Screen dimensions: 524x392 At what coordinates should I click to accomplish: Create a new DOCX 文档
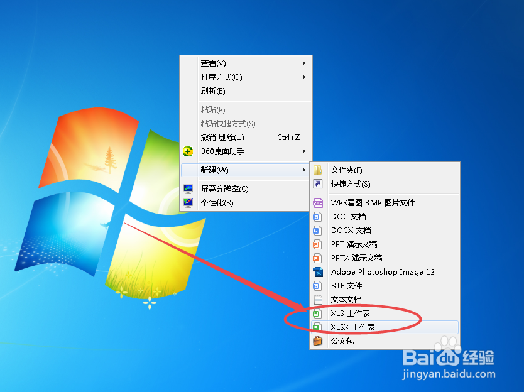tap(385, 231)
